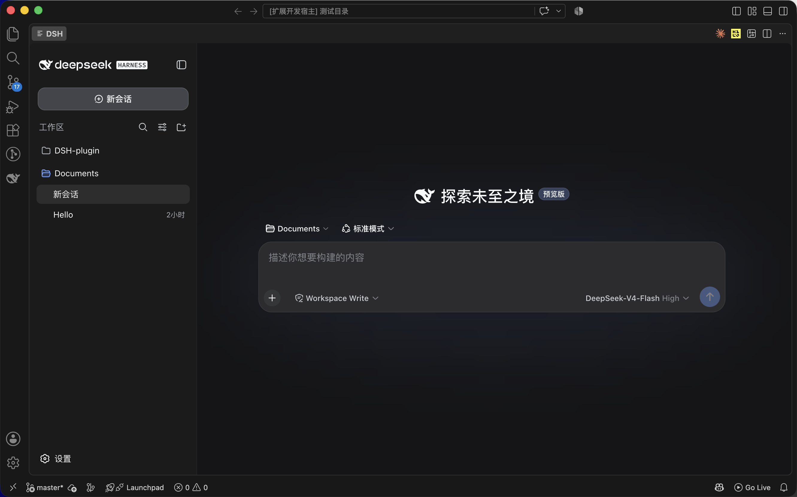The width and height of the screenshot is (797, 497).
Task: Add an attachment with the plus button
Action: tap(272, 298)
